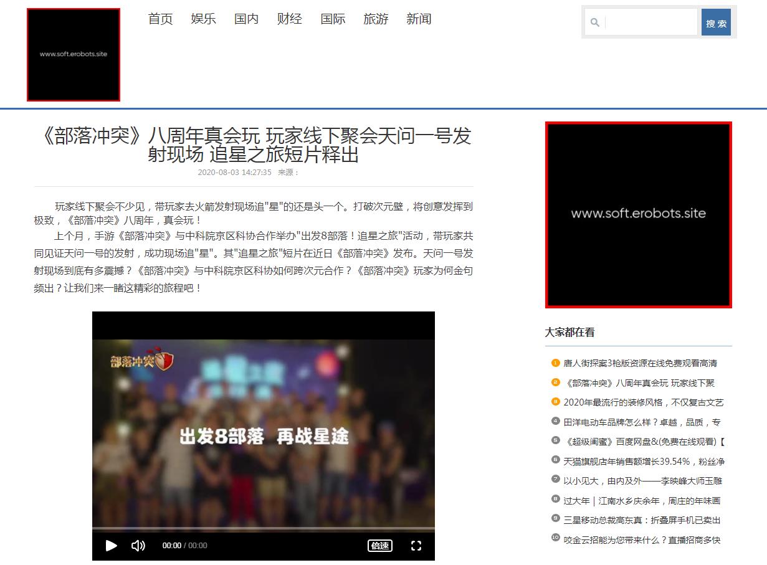767x565 pixels.
Task: Open 三星移动总裁高东真 link
Action: [642, 520]
